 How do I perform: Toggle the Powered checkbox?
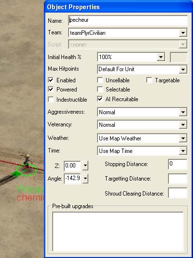click(51, 90)
